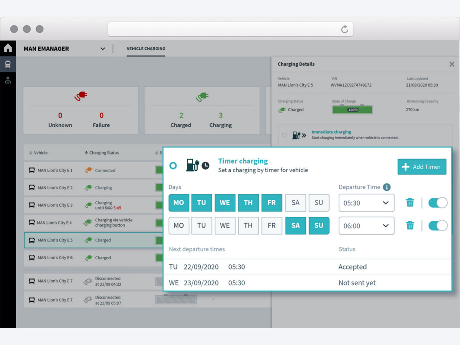
Task: Expand the MAN eManager app dropdown chevron
Action: (x=102, y=49)
